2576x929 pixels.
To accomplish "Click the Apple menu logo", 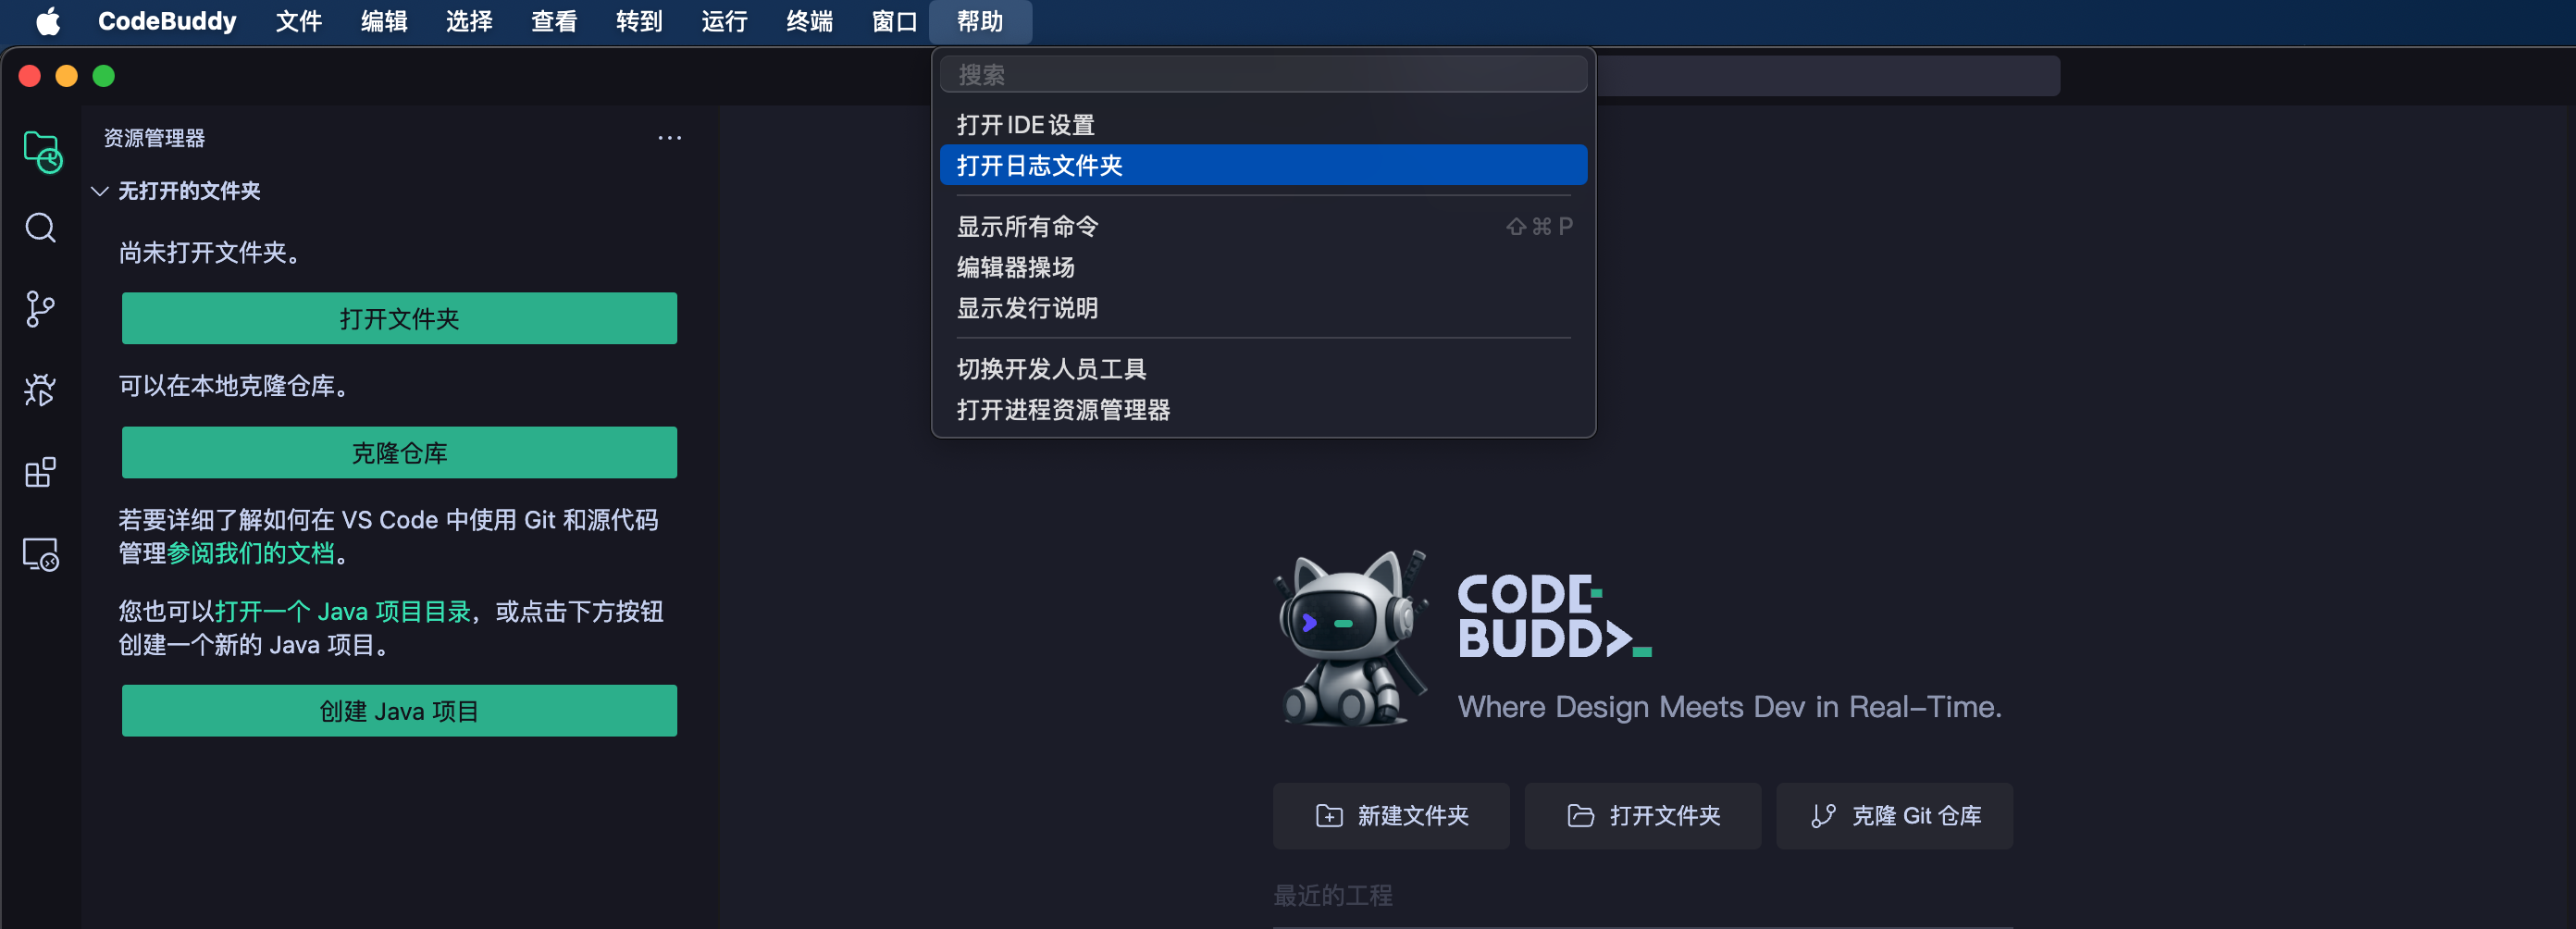I will tap(47, 21).
